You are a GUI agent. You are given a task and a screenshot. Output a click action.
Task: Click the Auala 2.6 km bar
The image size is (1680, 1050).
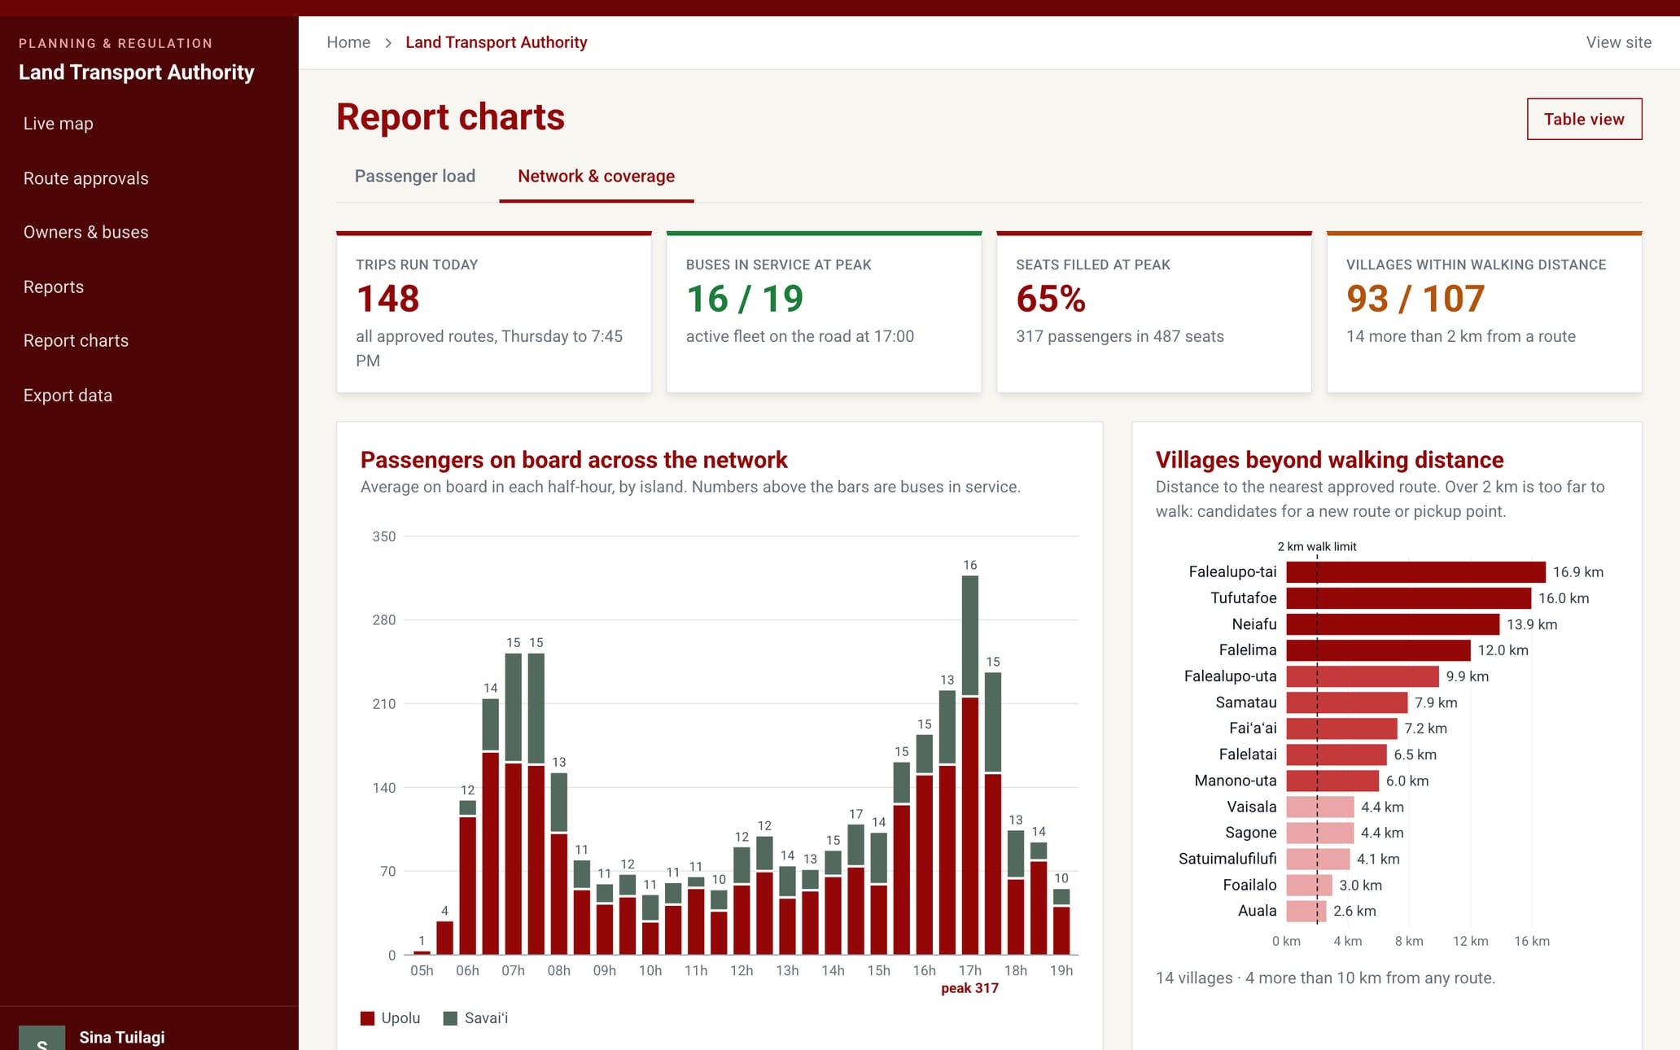pyautogui.click(x=1306, y=911)
